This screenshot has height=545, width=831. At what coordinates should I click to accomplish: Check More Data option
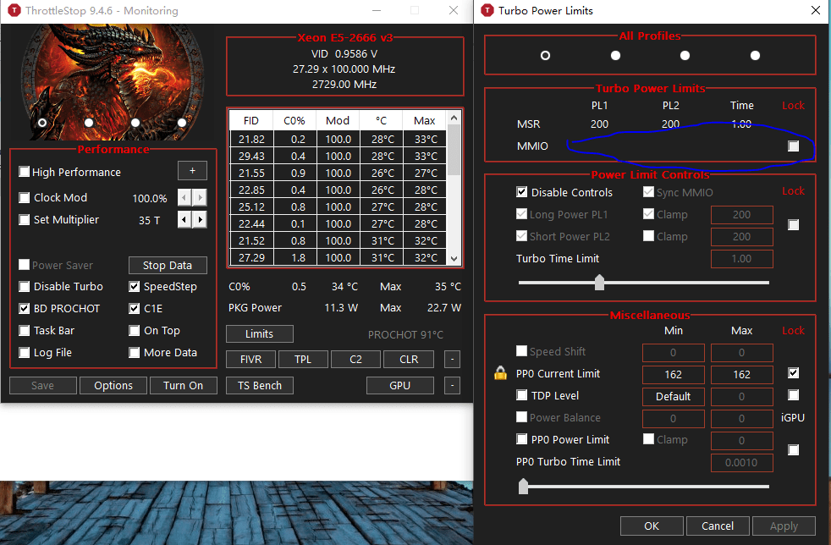[x=134, y=353]
